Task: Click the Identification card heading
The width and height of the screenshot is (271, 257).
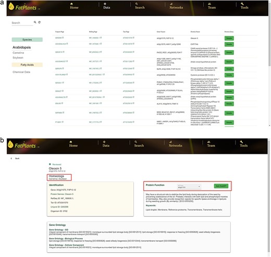Action: [56, 185]
